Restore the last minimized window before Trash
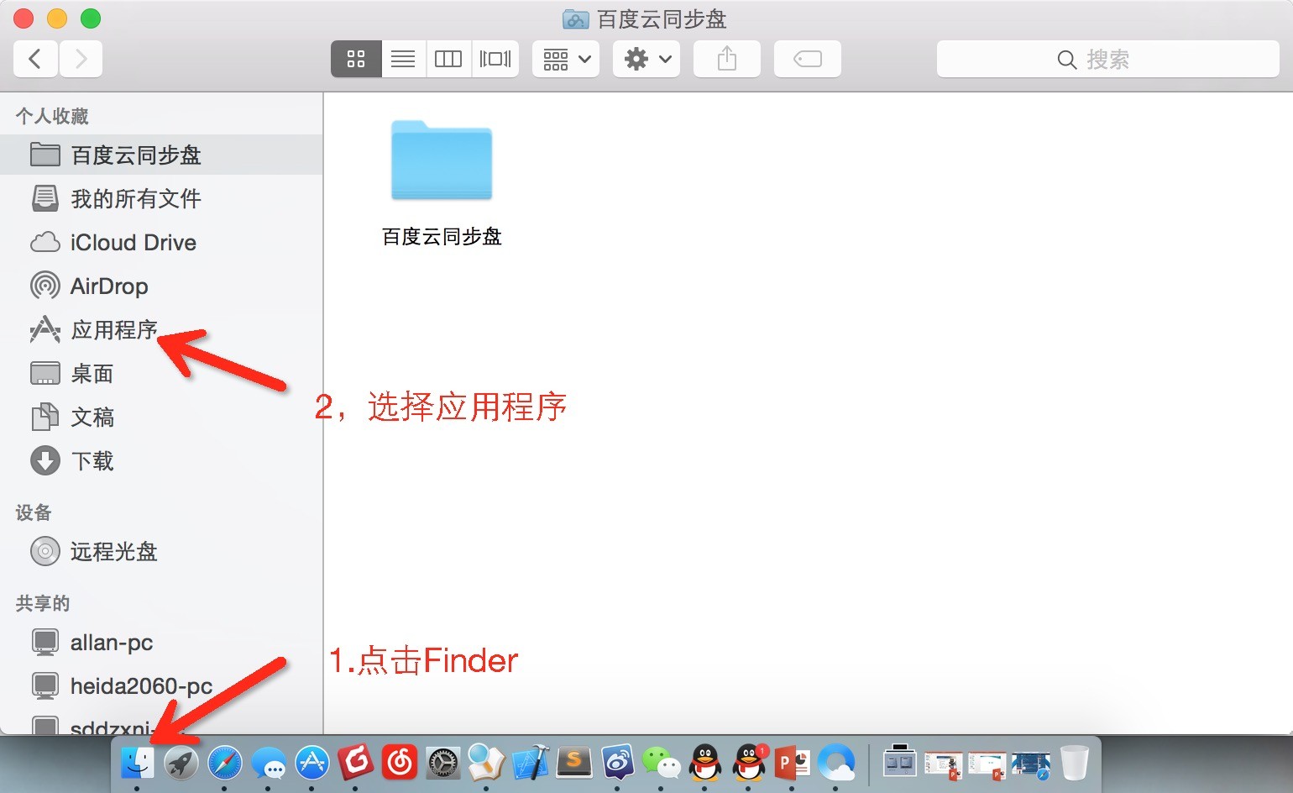Viewport: 1293px width, 793px height. [x=1031, y=764]
